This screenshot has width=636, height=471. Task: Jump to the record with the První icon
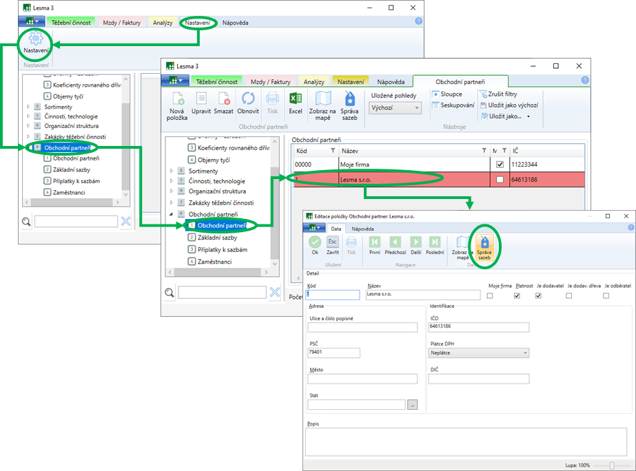coord(375,242)
